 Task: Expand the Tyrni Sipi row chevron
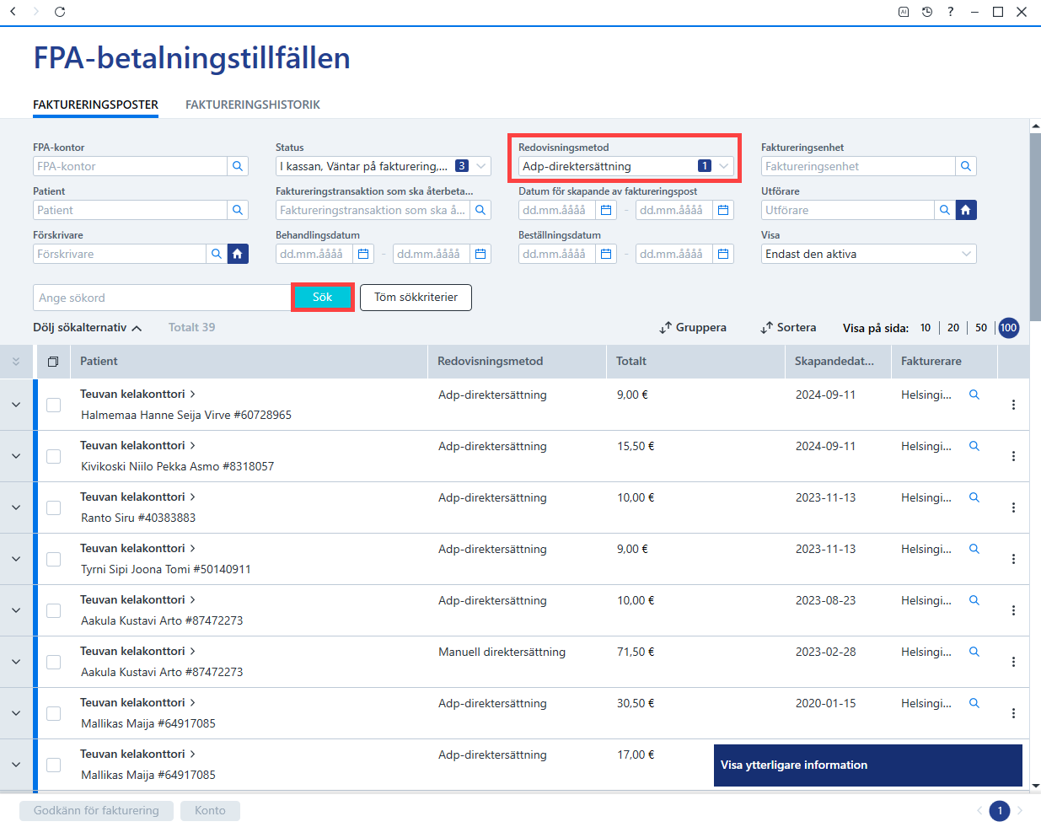tap(16, 559)
